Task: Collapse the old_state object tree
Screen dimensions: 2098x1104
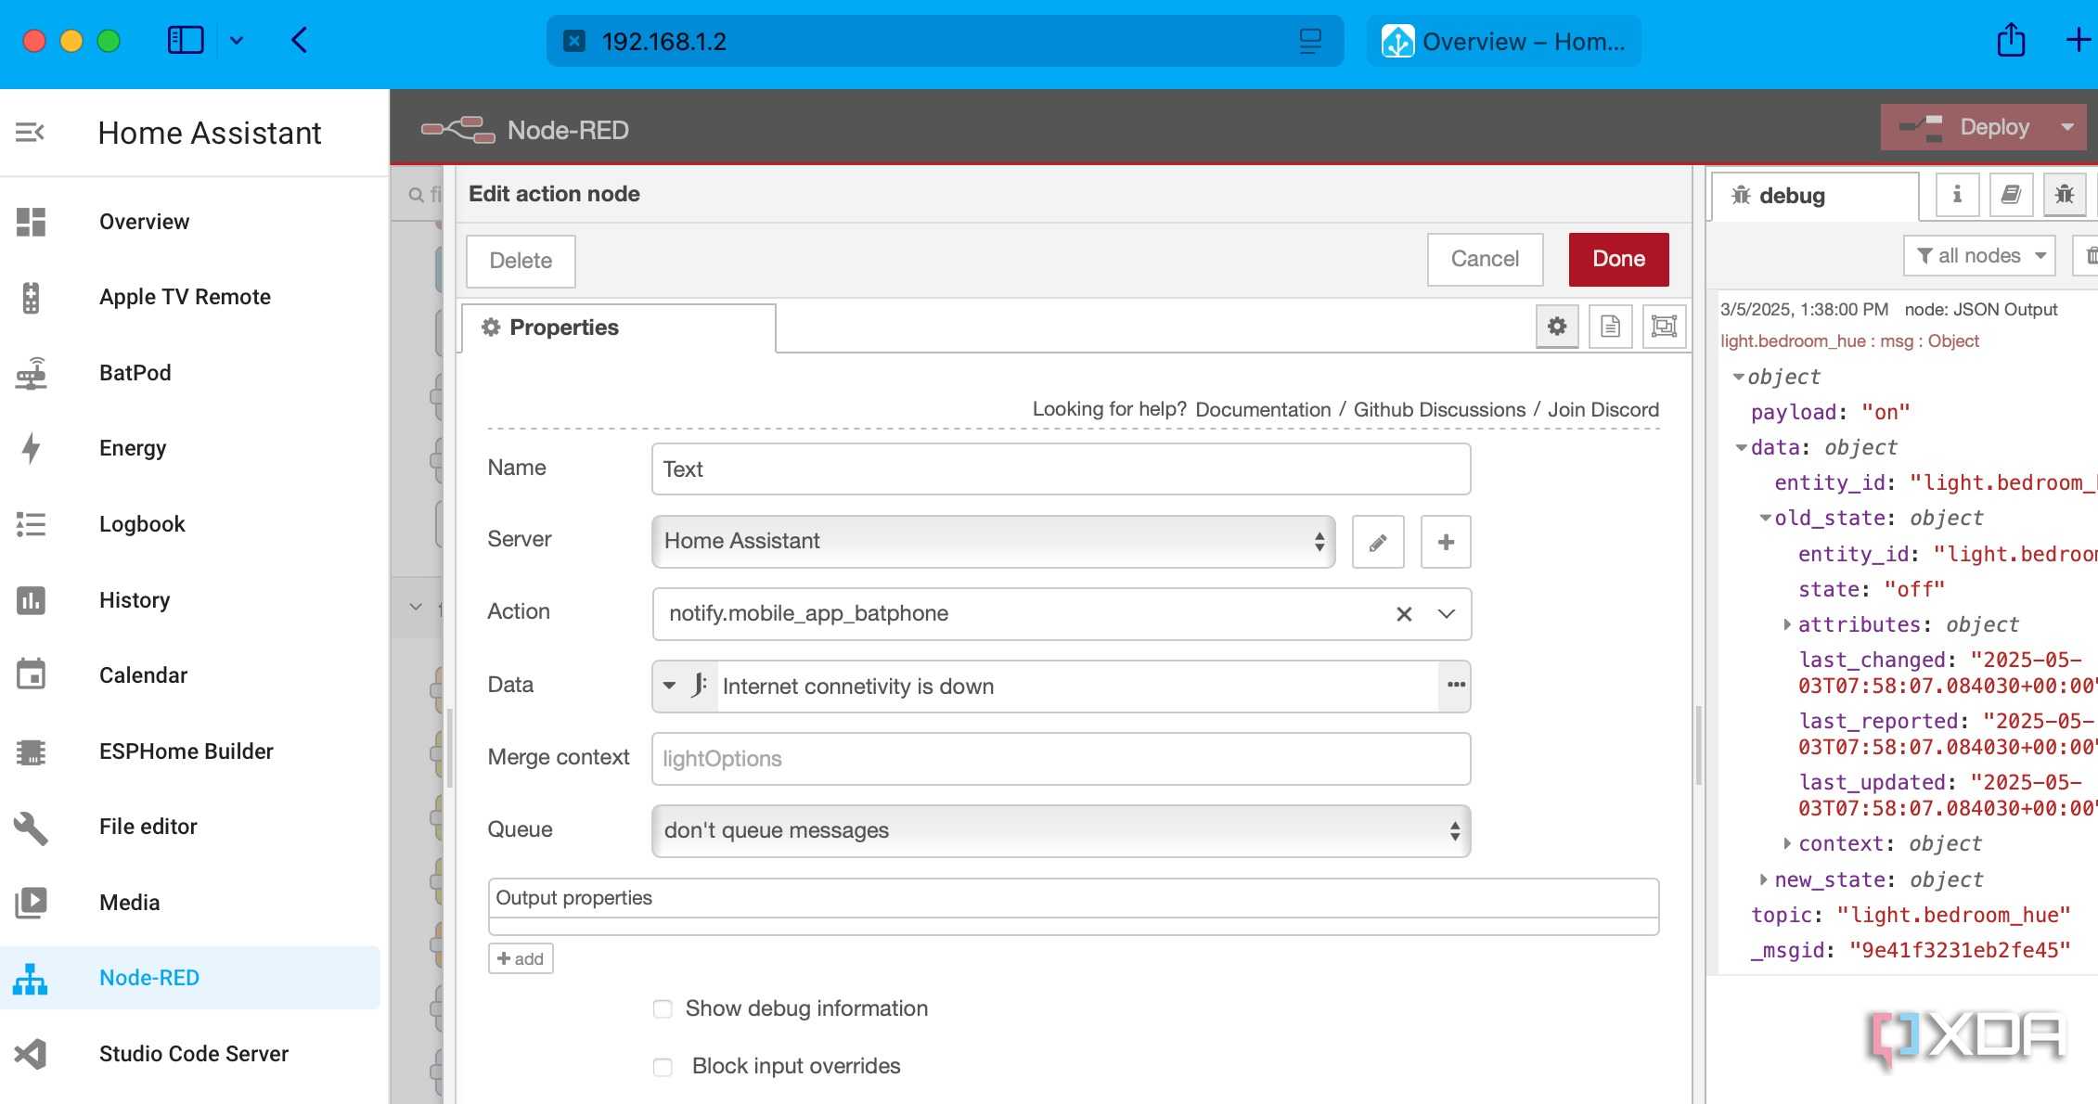Action: click(x=1765, y=518)
